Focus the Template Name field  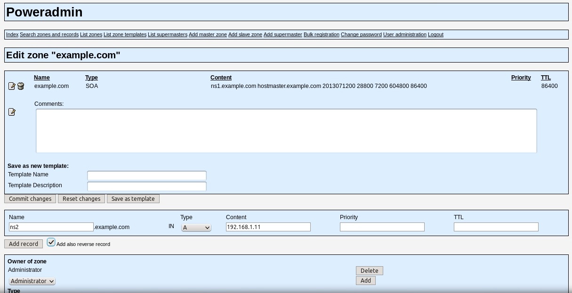147,175
